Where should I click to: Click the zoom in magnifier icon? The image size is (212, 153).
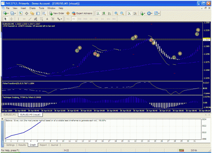click(116, 13)
